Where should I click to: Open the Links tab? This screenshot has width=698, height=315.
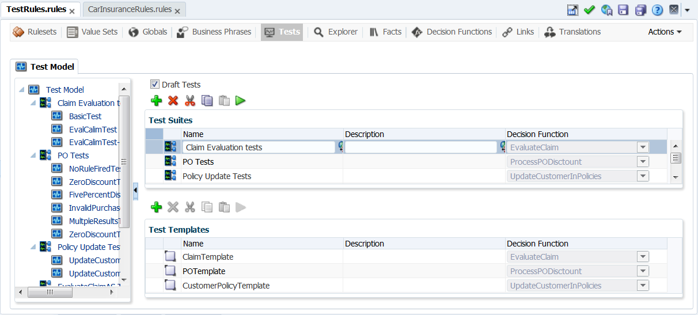click(x=518, y=32)
